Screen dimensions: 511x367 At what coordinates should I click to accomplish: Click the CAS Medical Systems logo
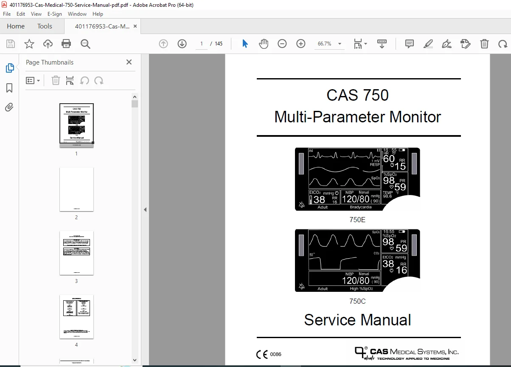[407, 353]
